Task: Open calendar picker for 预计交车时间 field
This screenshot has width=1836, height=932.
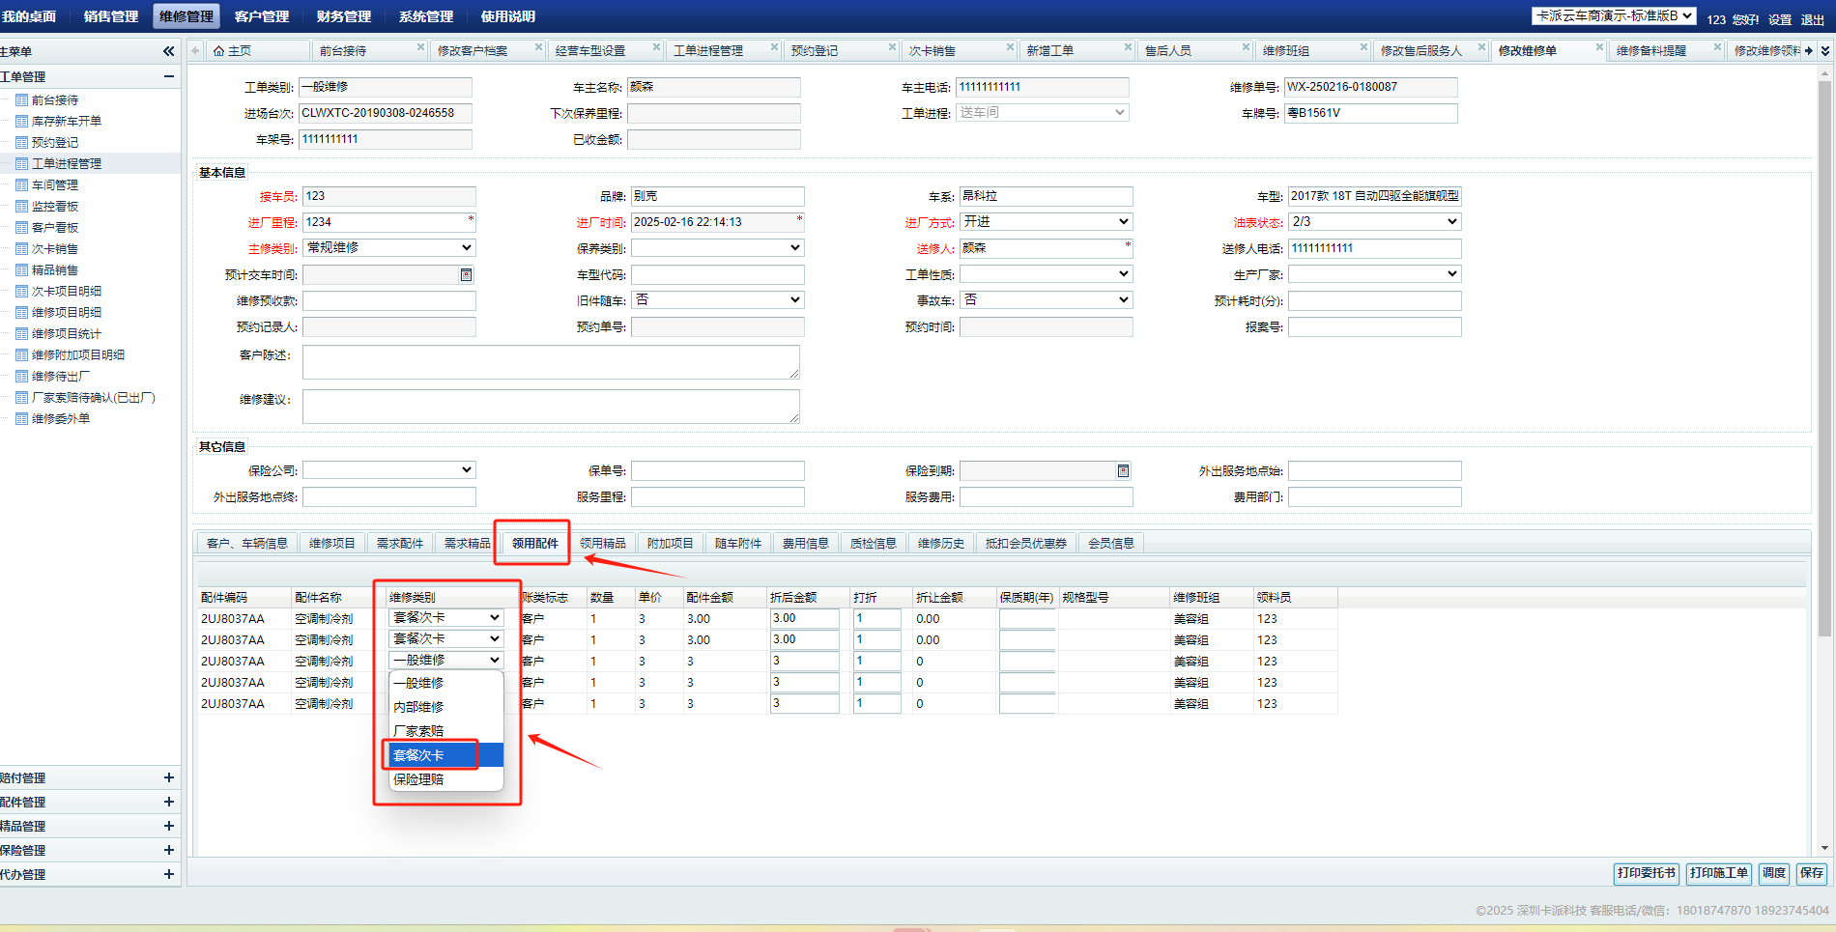Action: point(466,275)
